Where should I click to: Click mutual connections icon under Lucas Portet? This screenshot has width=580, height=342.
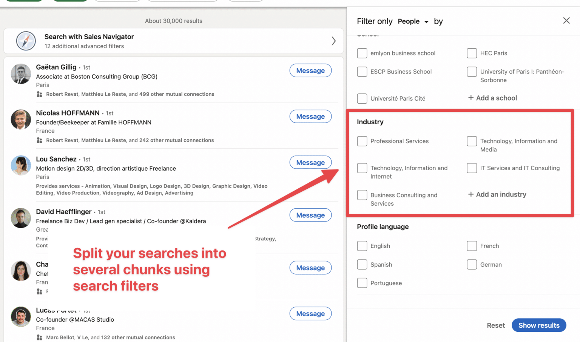[40, 337]
